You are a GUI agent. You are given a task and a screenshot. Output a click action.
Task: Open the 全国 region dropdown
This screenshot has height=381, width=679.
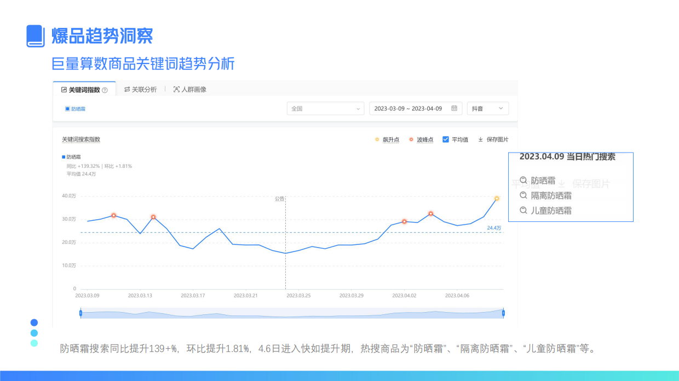point(325,108)
